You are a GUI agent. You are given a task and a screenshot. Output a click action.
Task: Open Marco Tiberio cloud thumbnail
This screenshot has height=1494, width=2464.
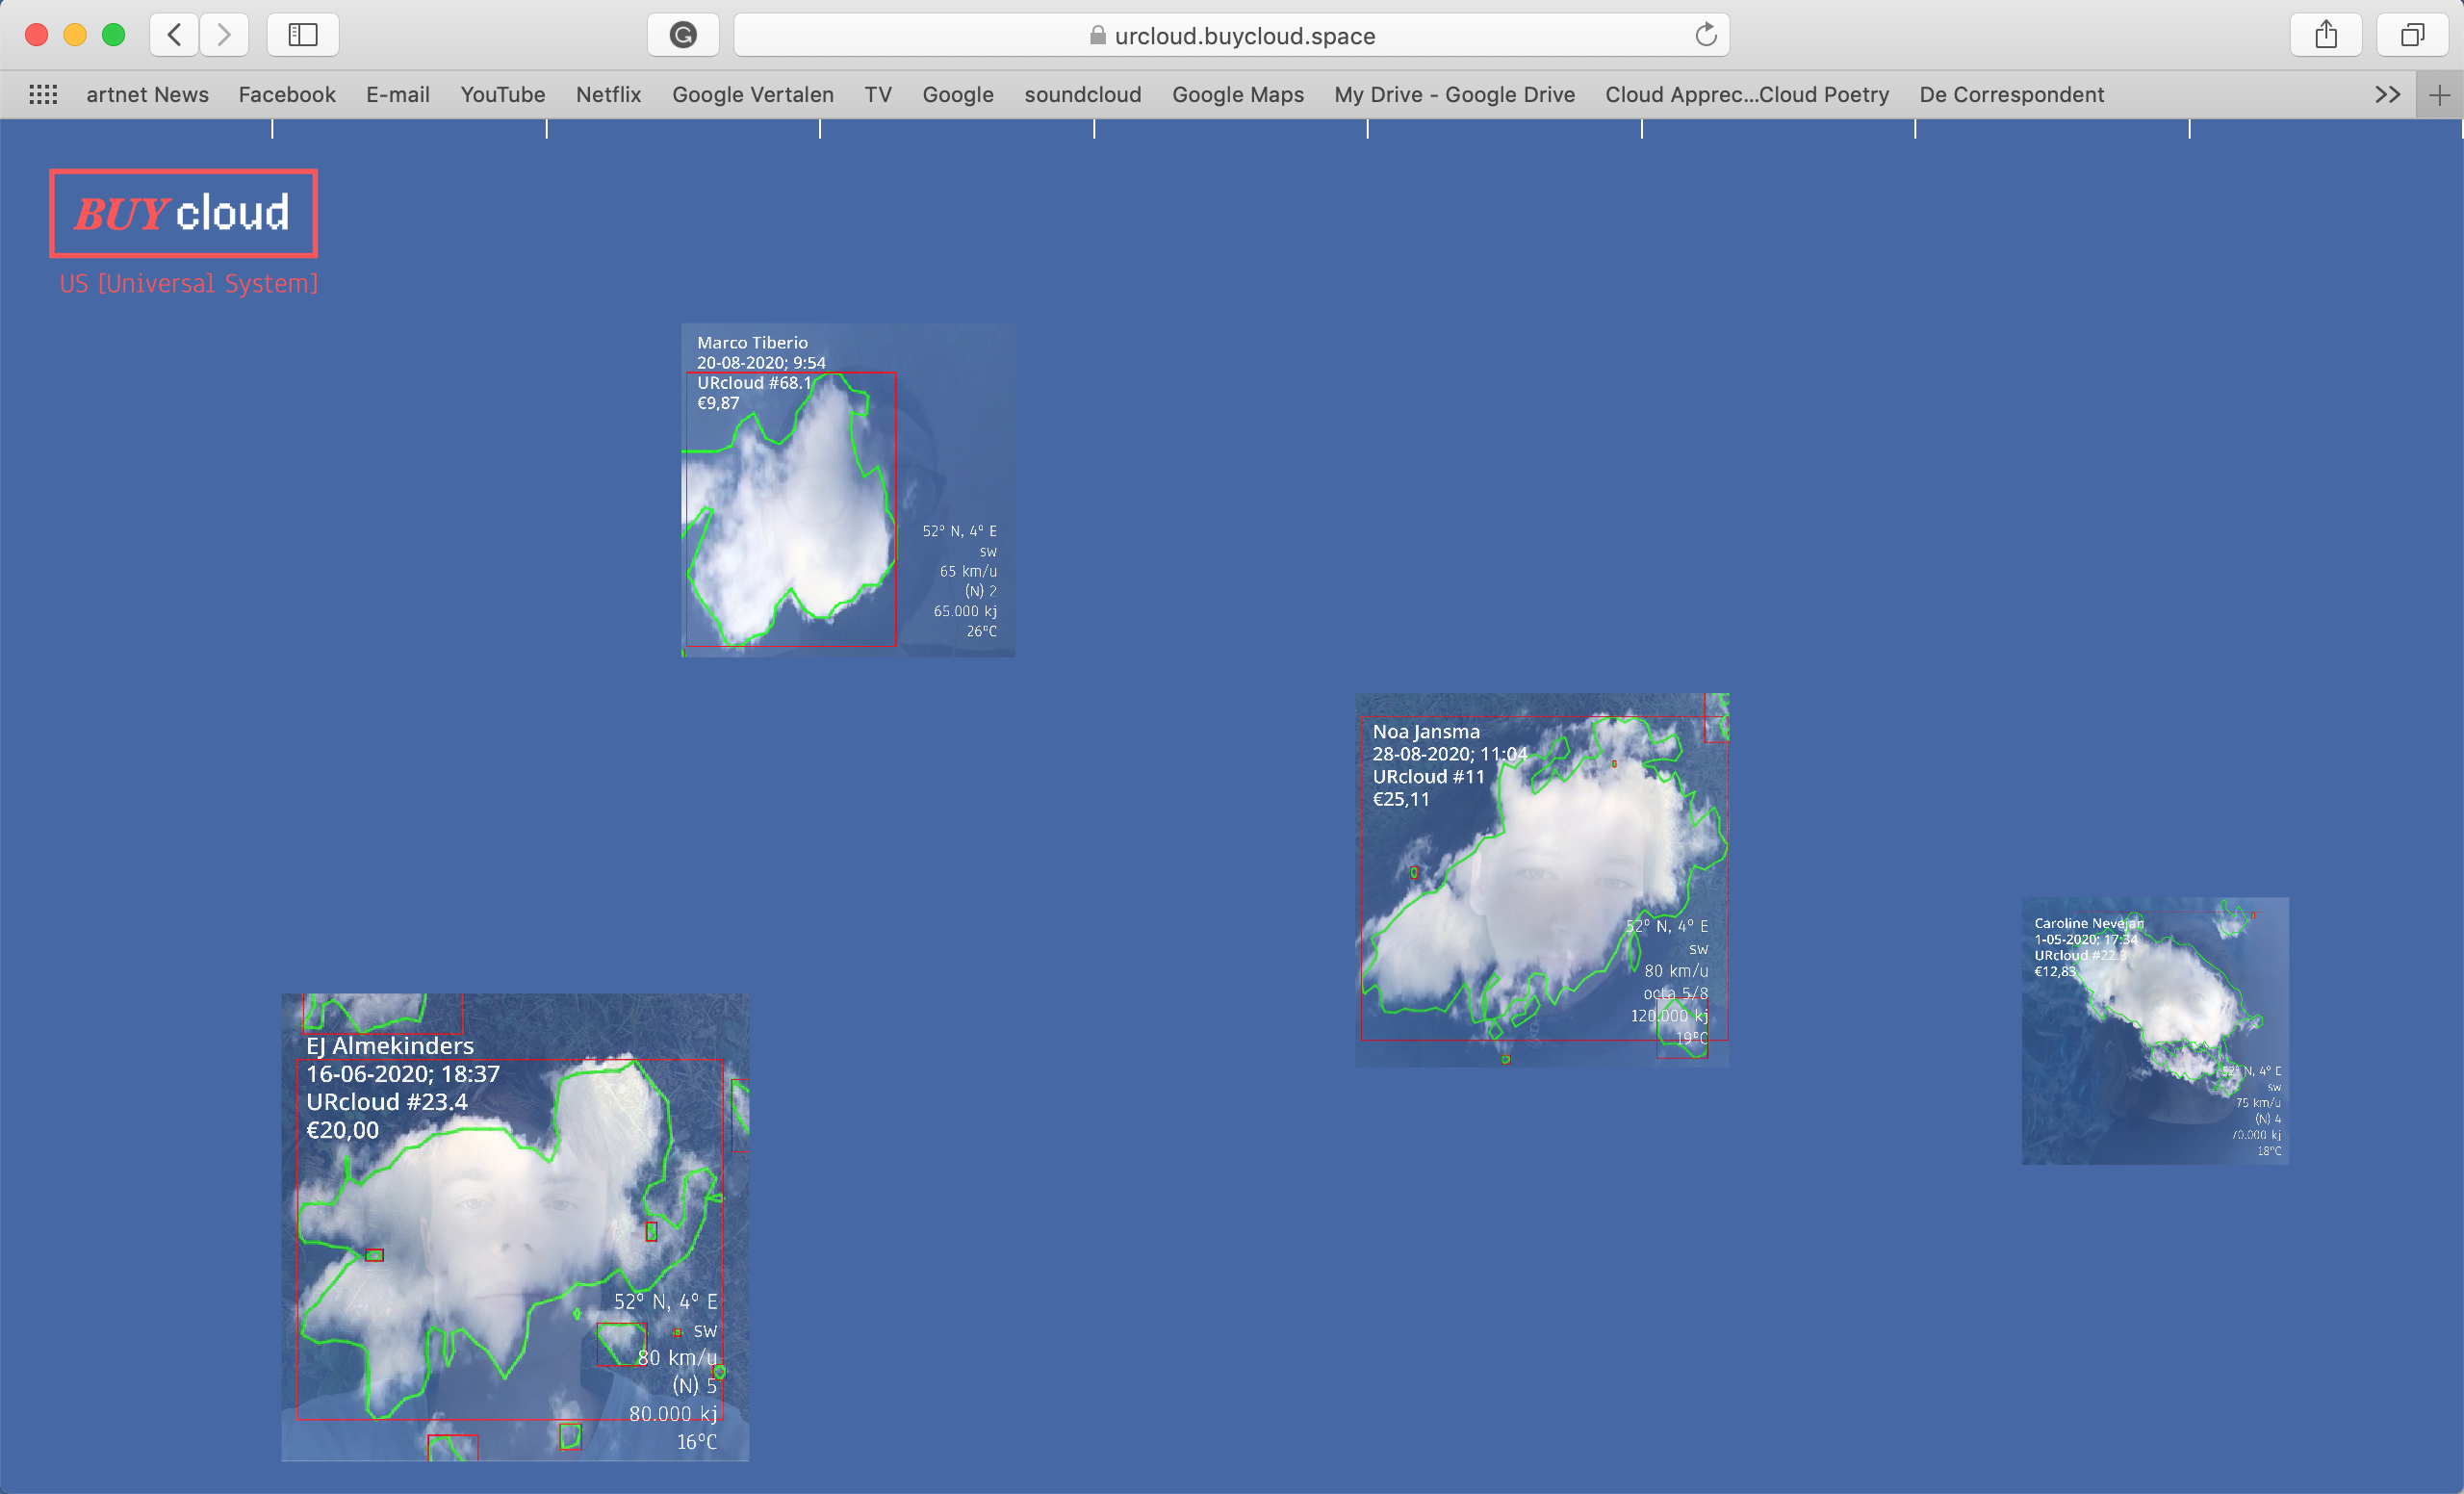[848, 489]
